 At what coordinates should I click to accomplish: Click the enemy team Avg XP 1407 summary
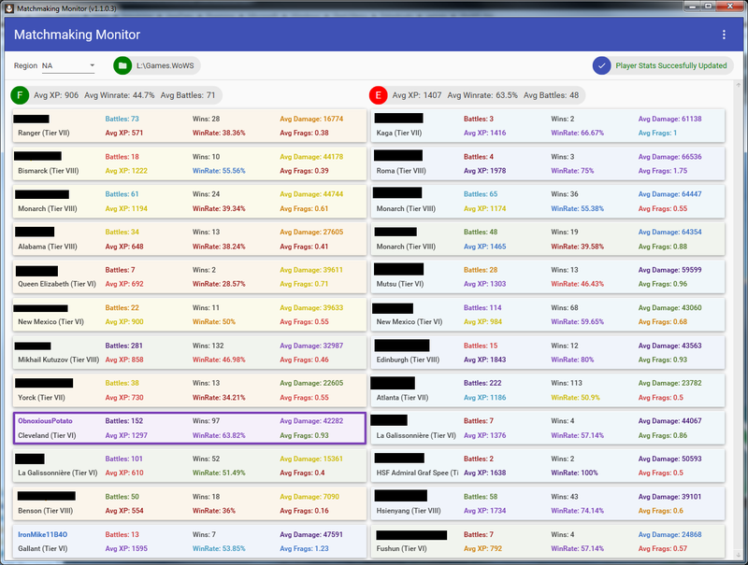417,95
